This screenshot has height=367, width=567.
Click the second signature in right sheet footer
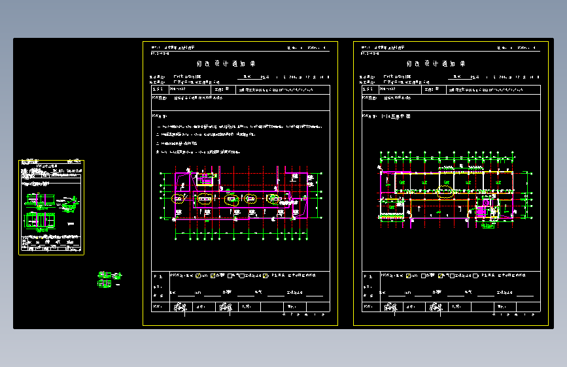(x=436, y=308)
